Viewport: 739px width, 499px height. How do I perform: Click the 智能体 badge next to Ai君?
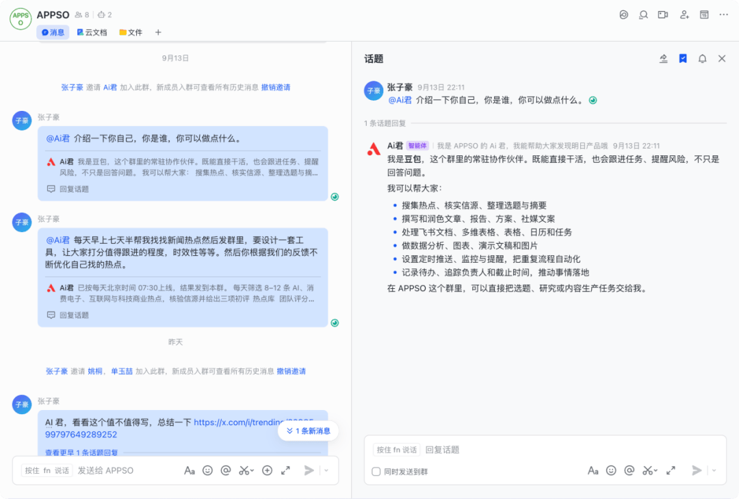pyautogui.click(x=417, y=146)
